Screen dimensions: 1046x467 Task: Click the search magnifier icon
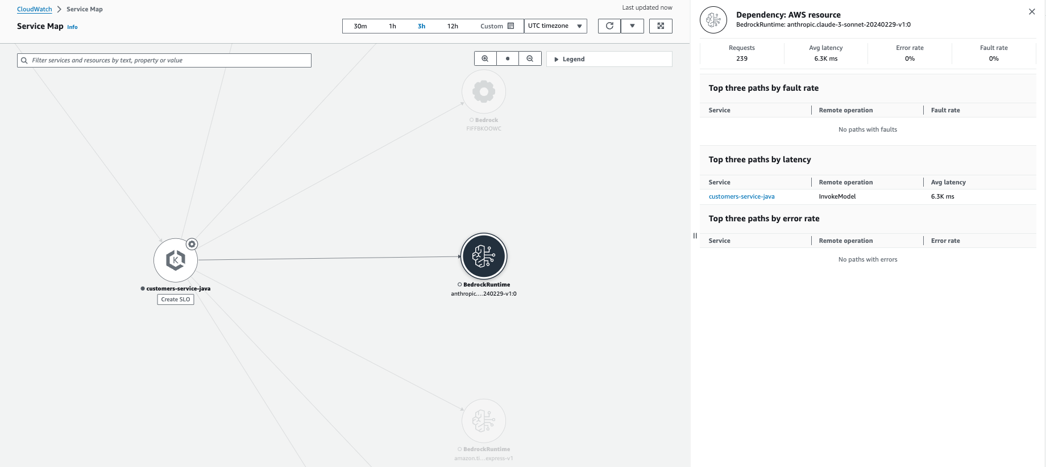pos(24,60)
